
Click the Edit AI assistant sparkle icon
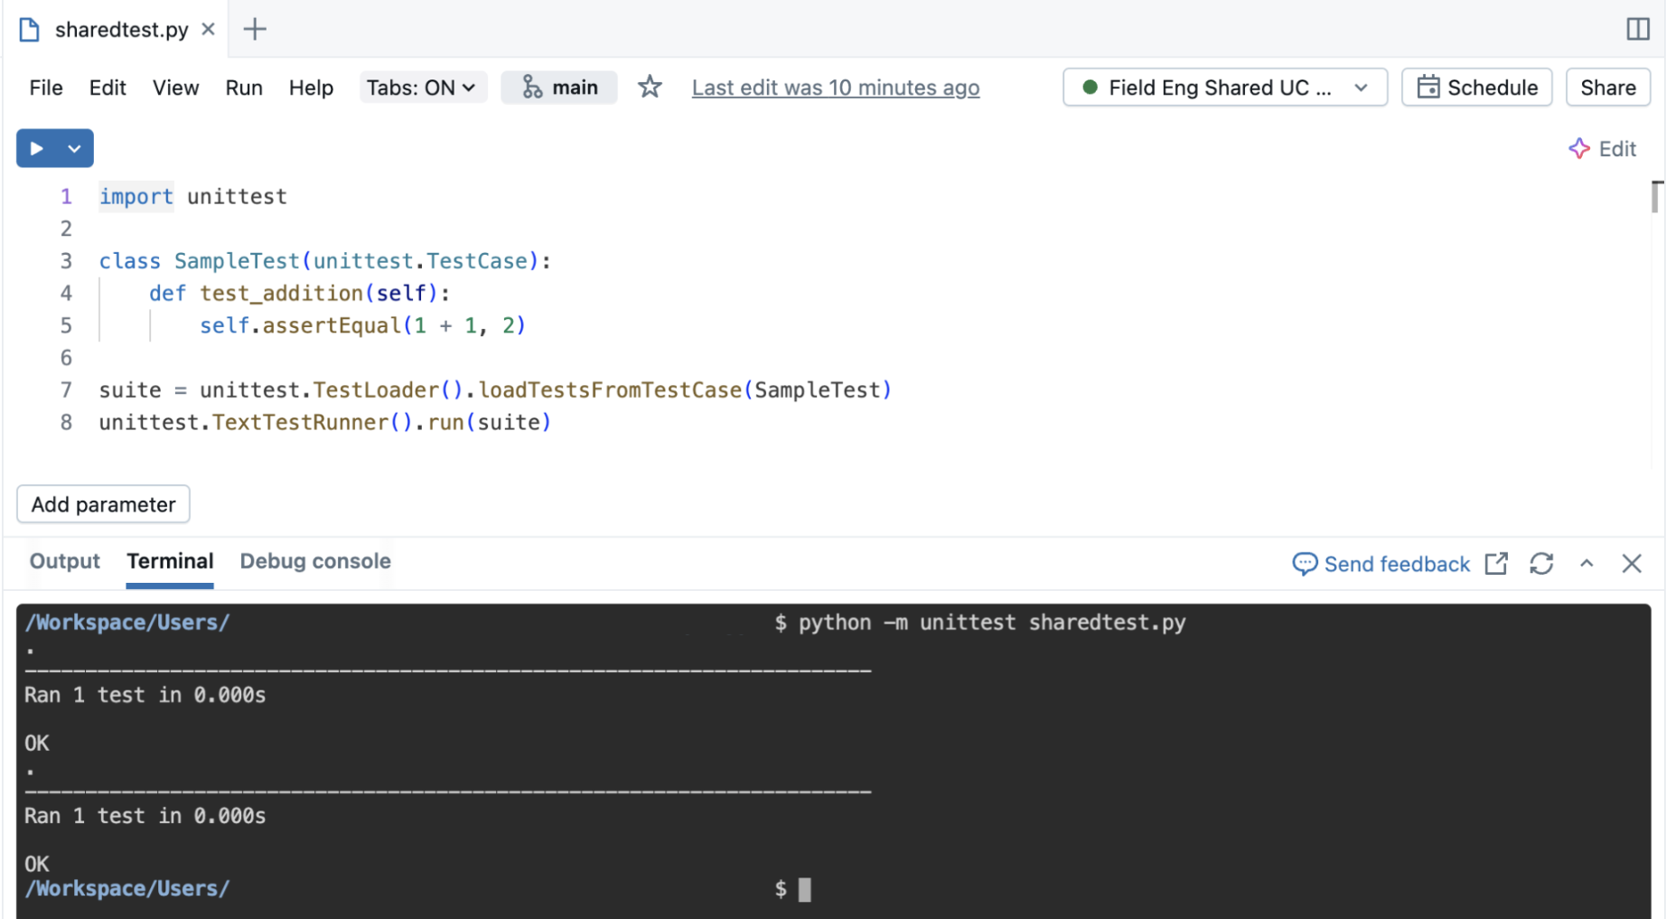pos(1579,148)
